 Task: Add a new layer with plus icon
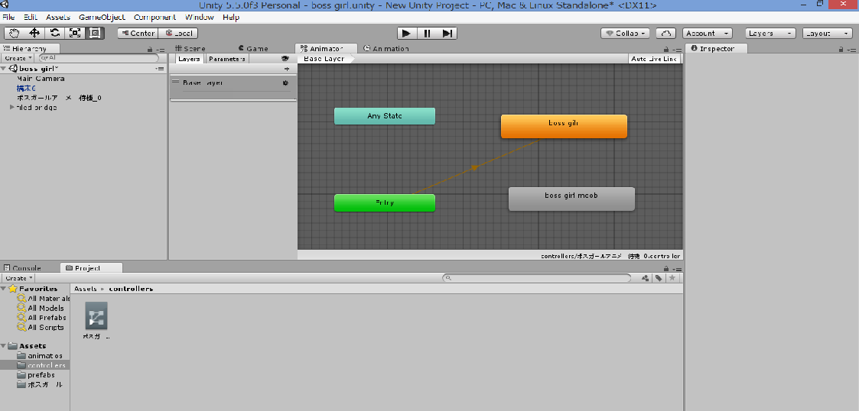[x=286, y=69]
